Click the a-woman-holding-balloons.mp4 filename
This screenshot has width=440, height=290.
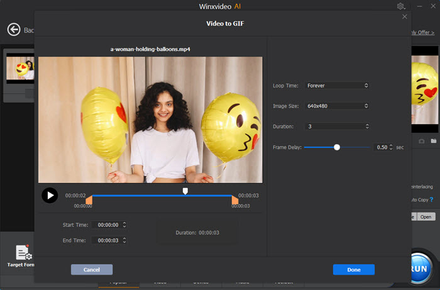point(150,49)
